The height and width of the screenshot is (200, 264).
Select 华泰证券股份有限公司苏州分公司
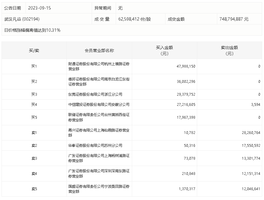[x=95, y=146]
